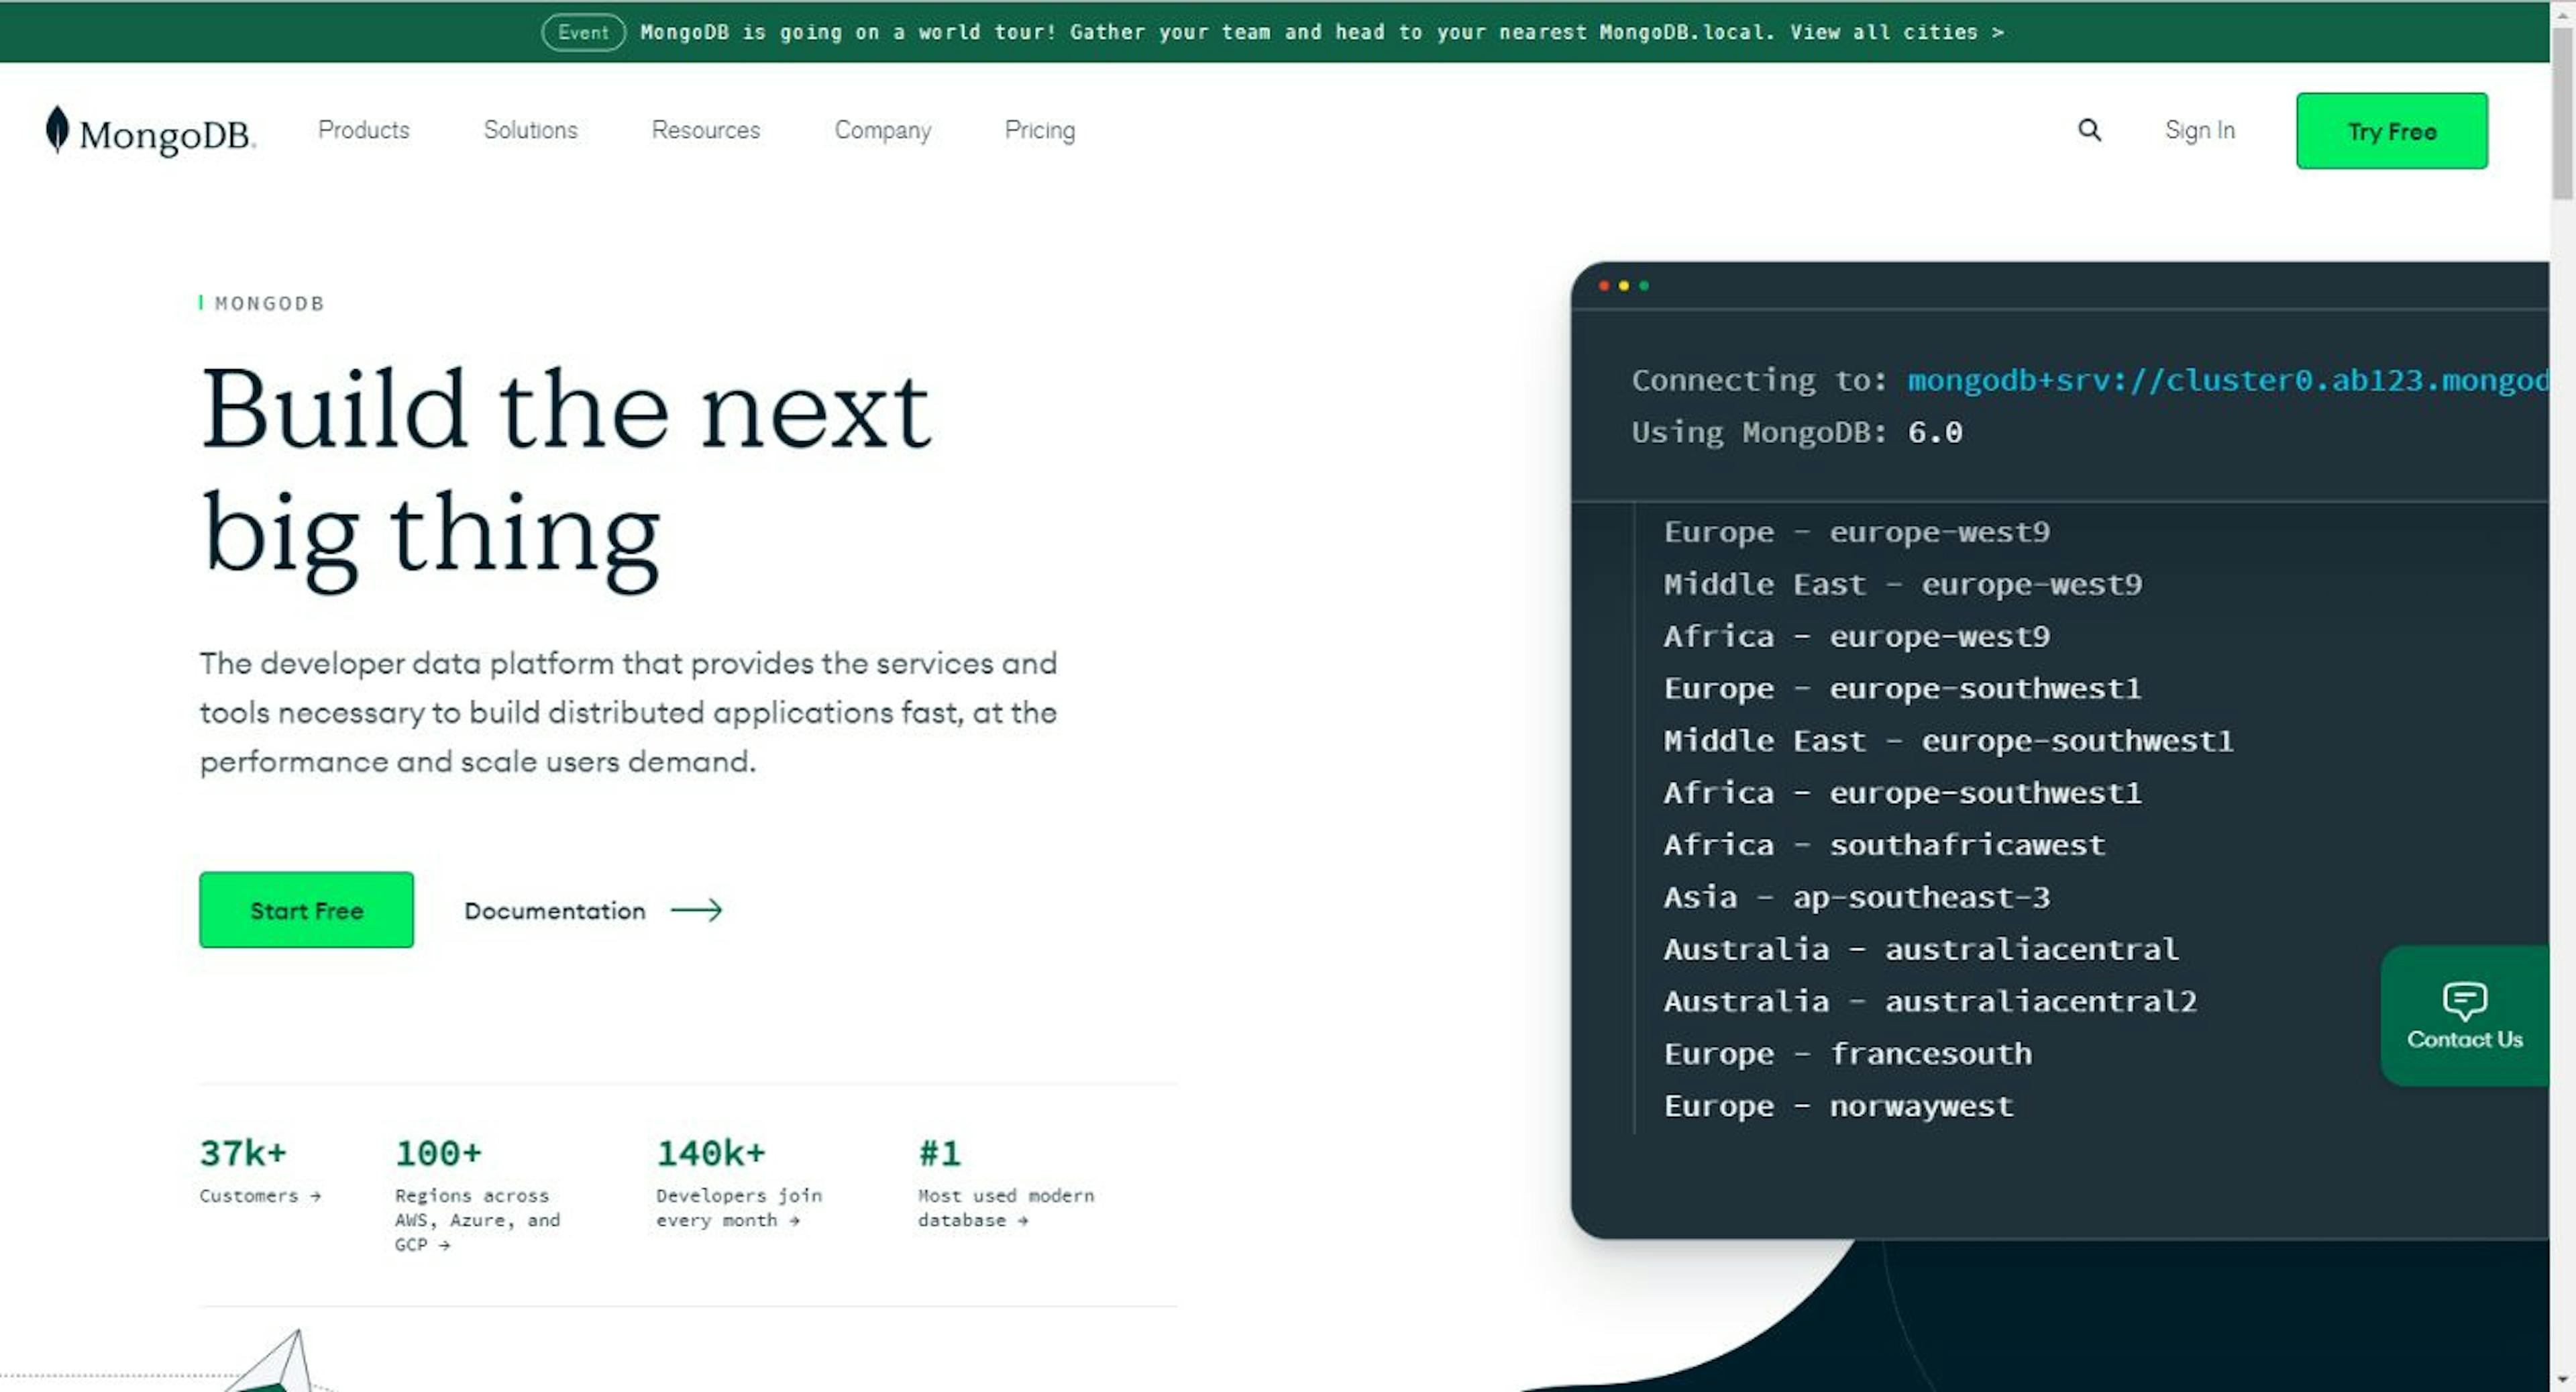2576x1392 pixels.
Task: Select the Australia - australiacentral2 row
Action: pos(1930,1002)
